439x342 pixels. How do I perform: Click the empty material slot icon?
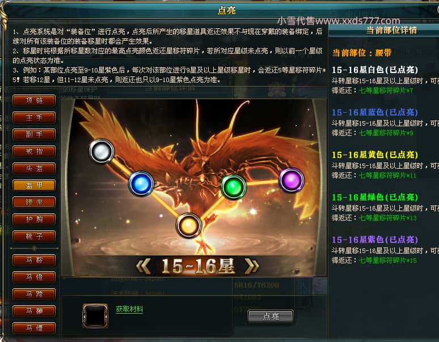pos(95,316)
